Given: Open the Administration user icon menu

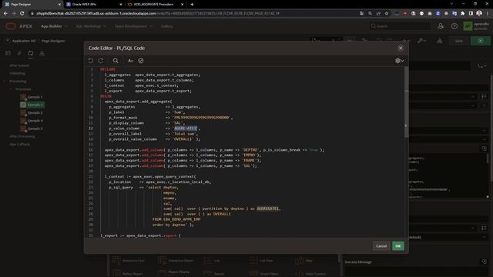Looking at the screenshot, I should click(x=441, y=26).
